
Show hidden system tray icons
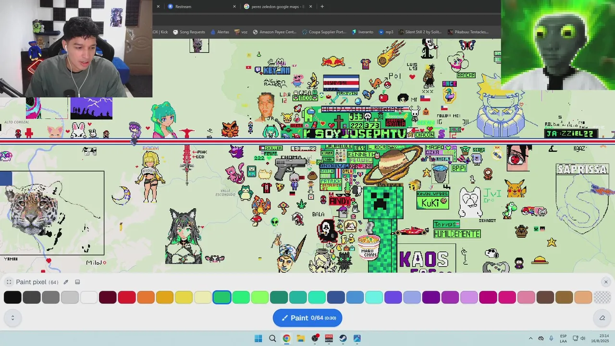pos(530,338)
